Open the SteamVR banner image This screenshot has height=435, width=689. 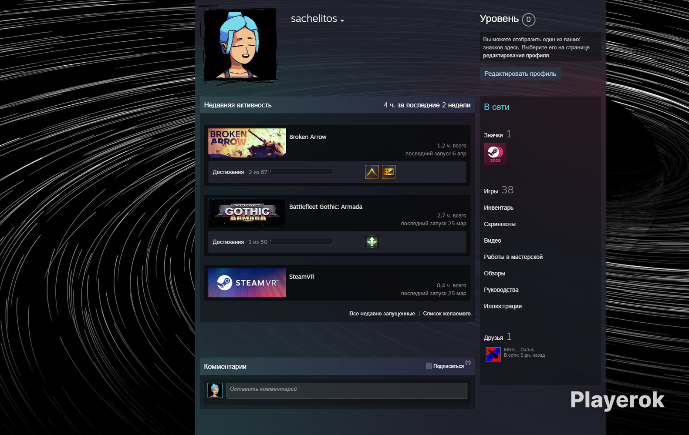pyautogui.click(x=247, y=283)
